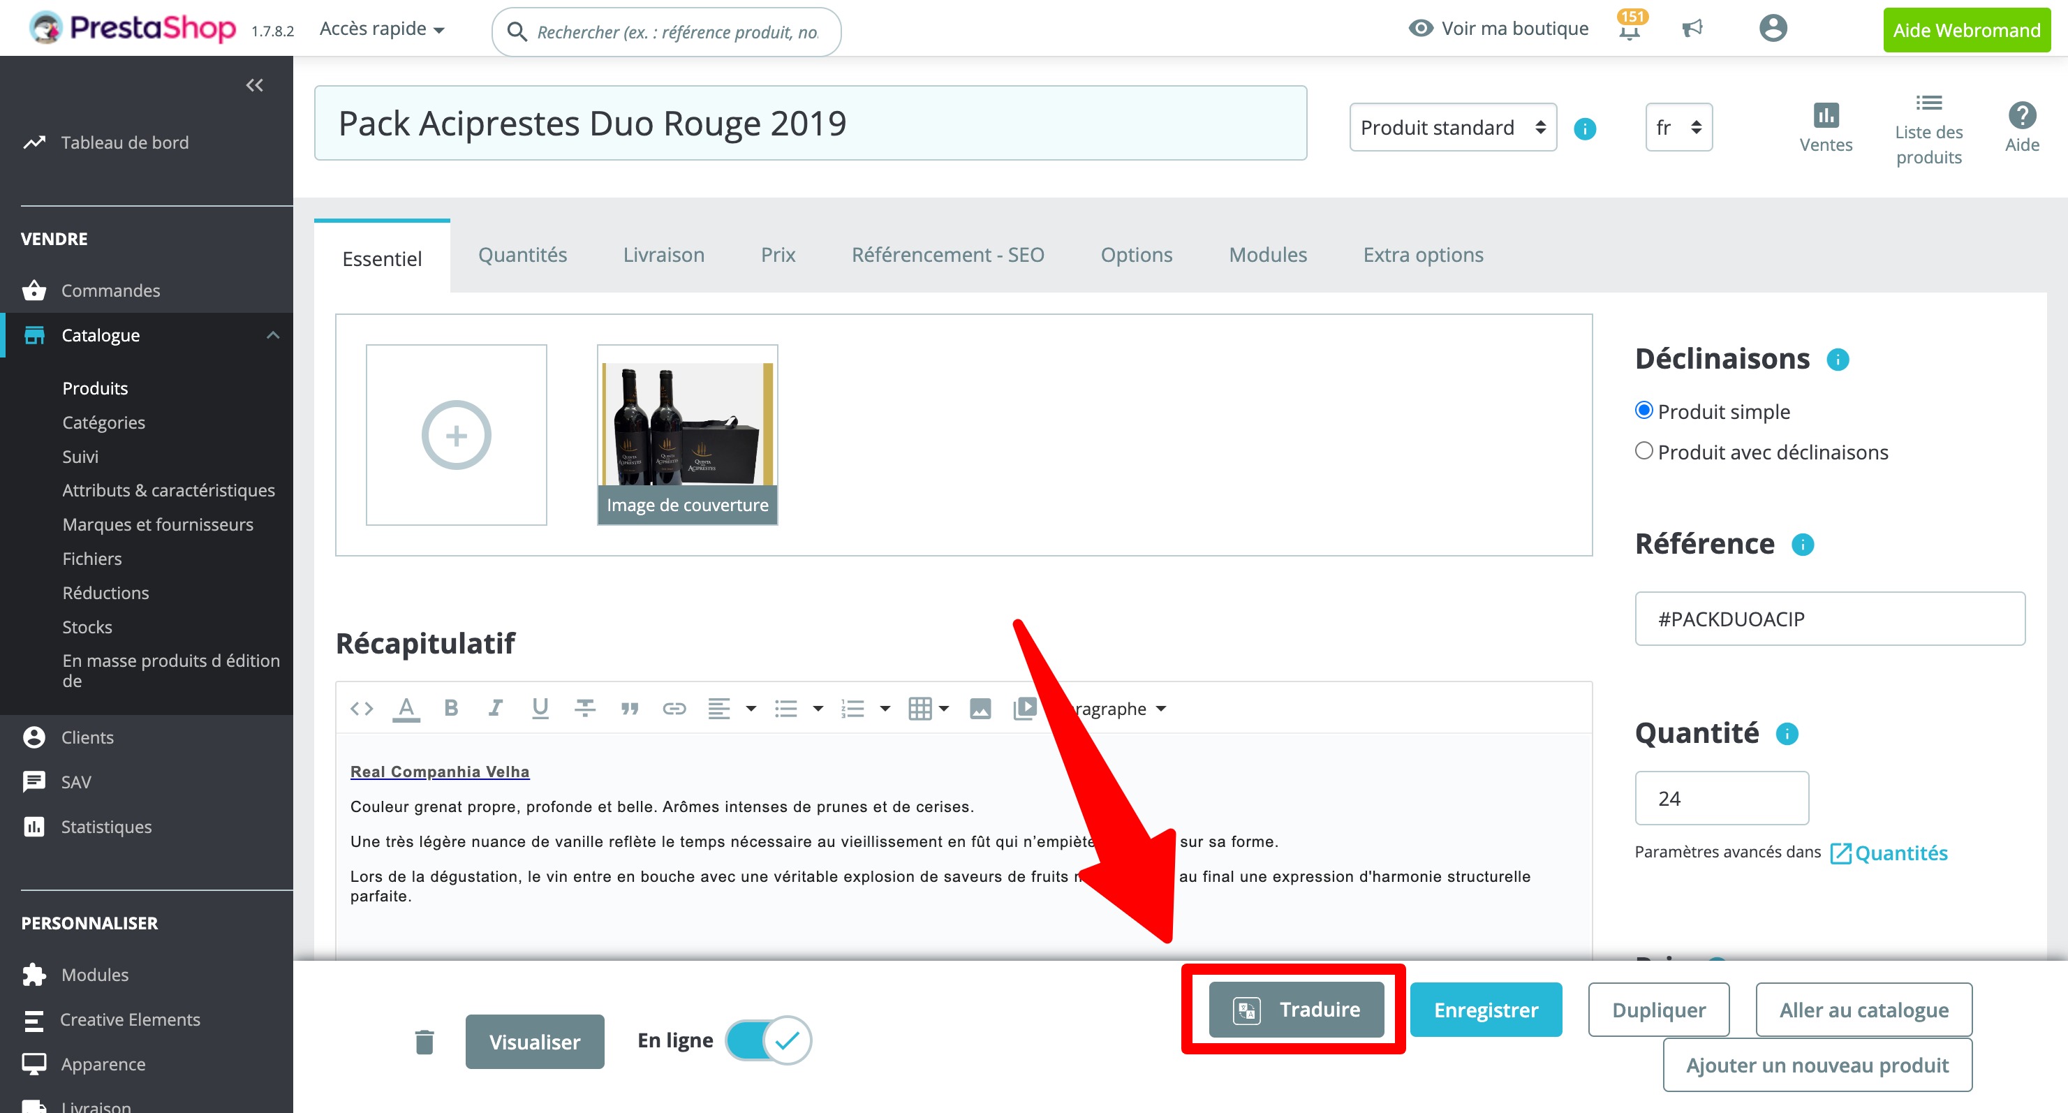This screenshot has height=1113, width=2068.
Task: Apply strikethrough formatting in editor
Action: click(x=585, y=707)
